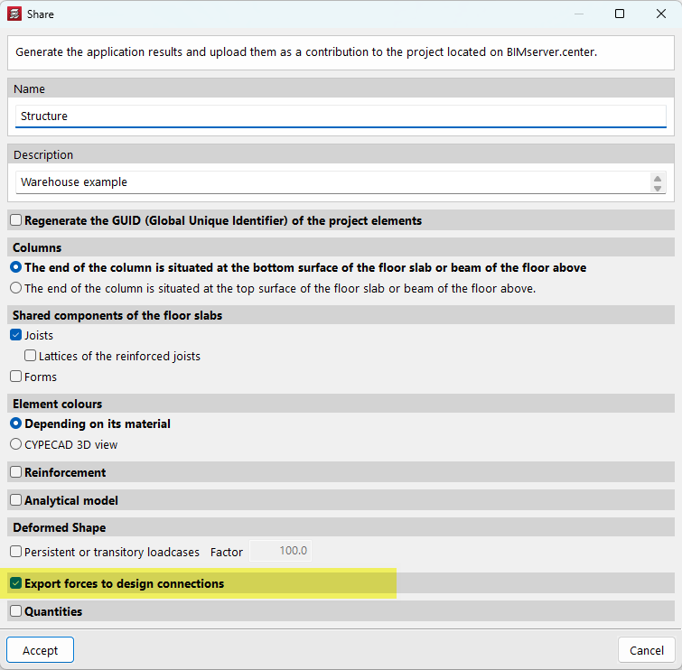Click the deformed shape Factor field

pyautogui.click(x=280, y=551)
